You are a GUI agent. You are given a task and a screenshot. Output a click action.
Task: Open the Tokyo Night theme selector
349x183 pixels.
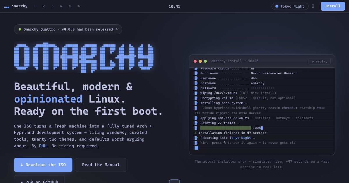pos(290,6)
